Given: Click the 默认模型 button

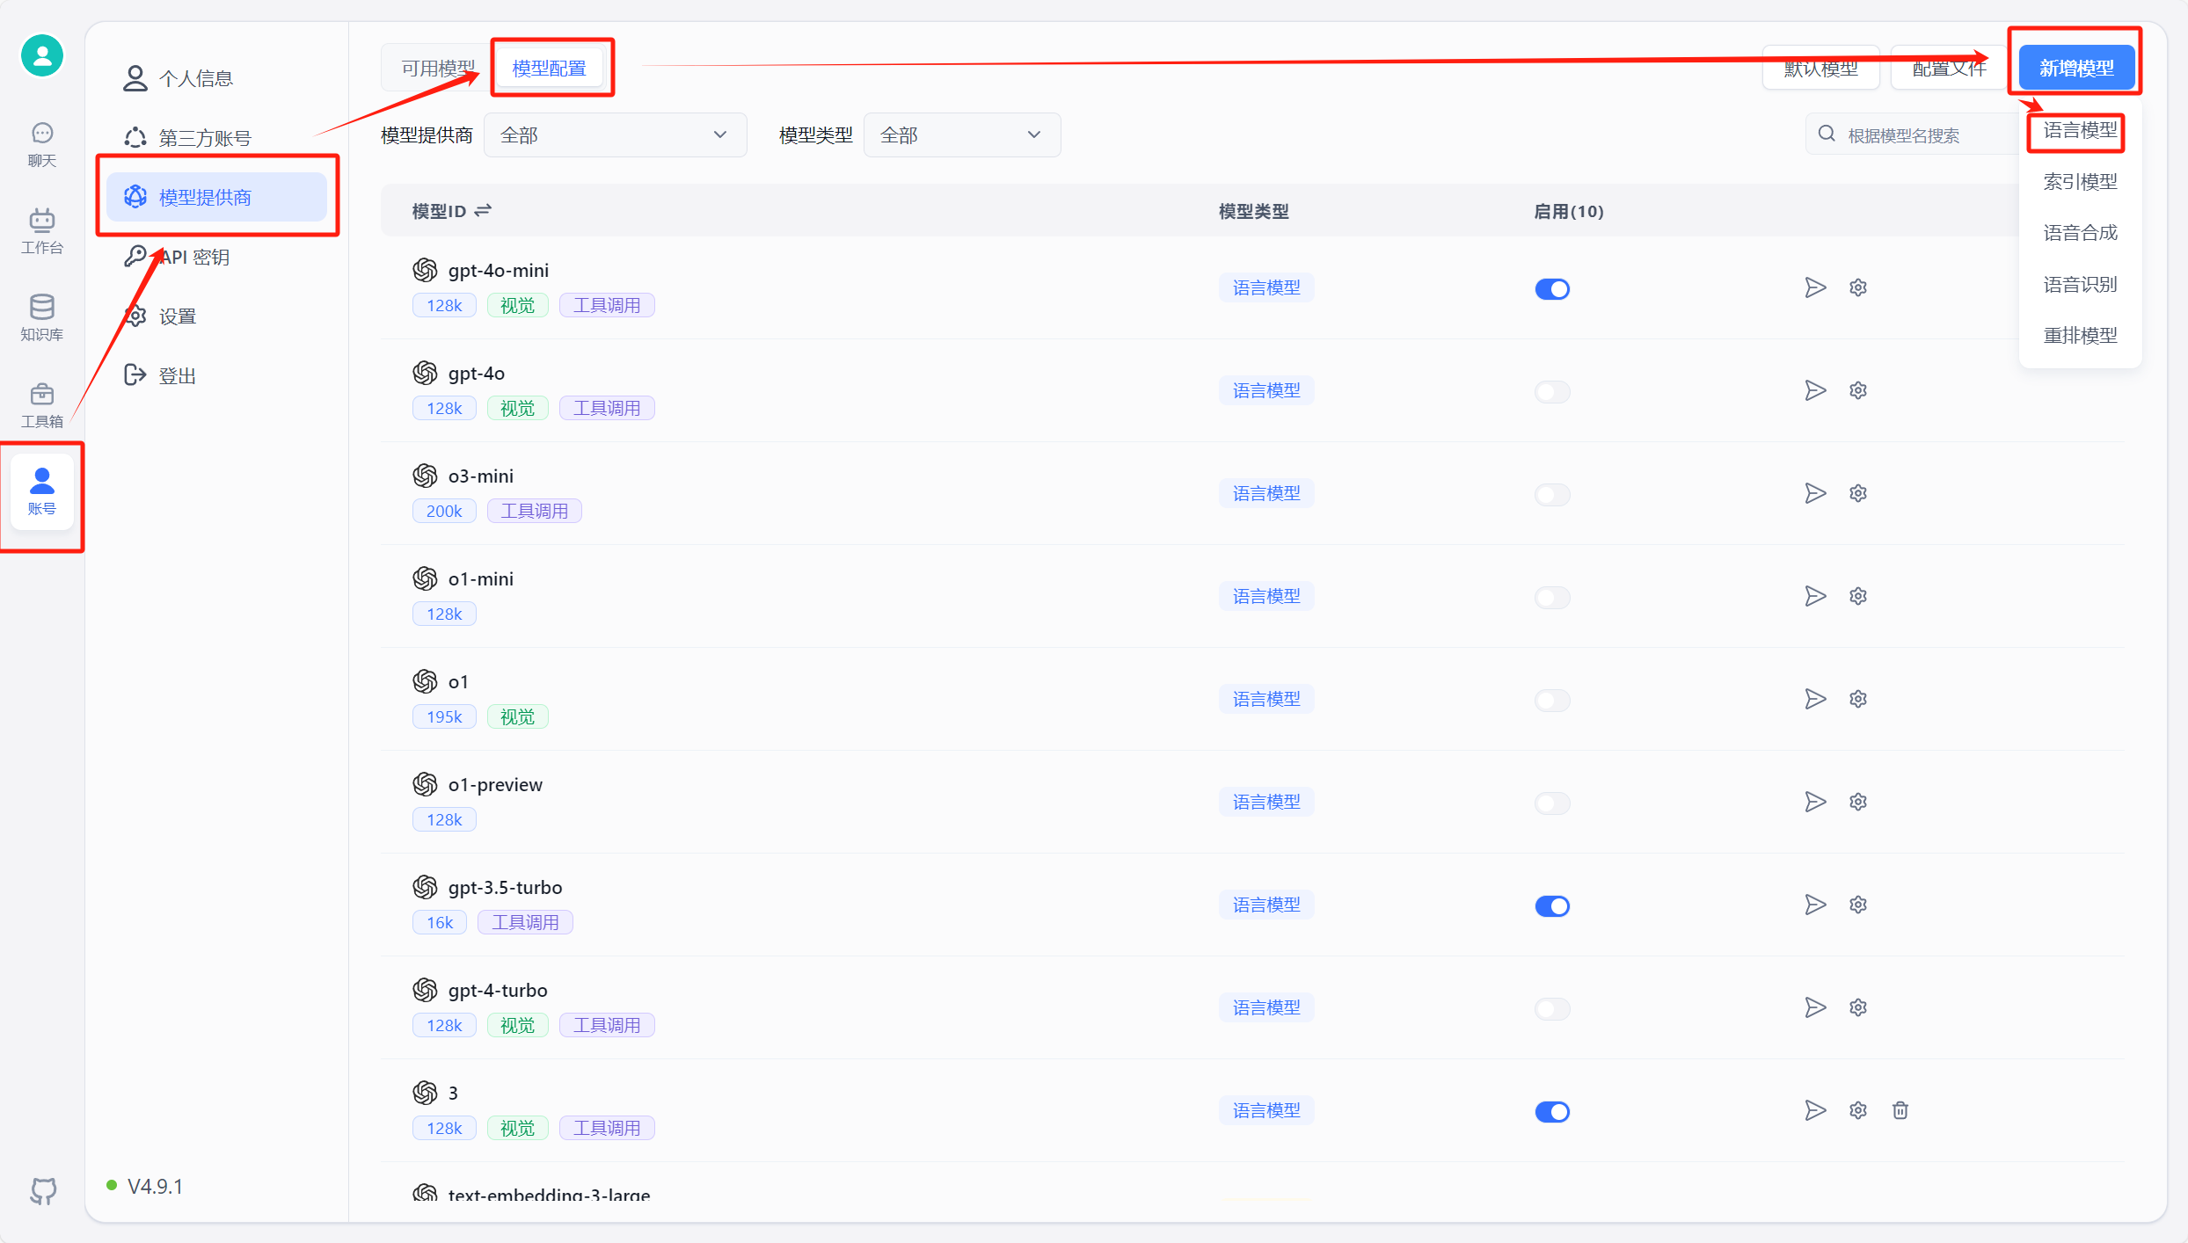Looking at the screenshot, I should [x=1820, y=69].
